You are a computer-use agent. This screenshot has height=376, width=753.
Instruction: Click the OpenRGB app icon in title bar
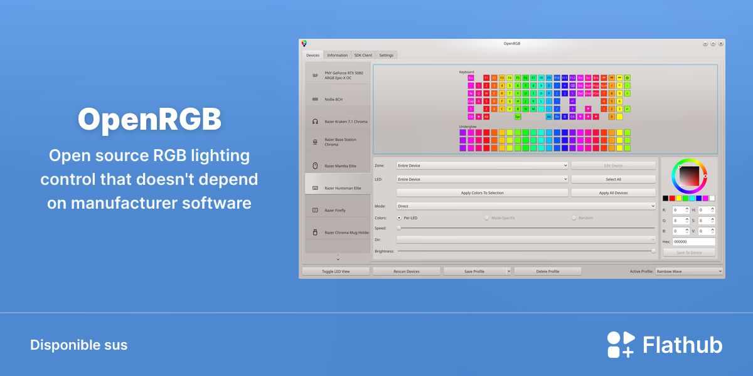[x=304, y=43]
